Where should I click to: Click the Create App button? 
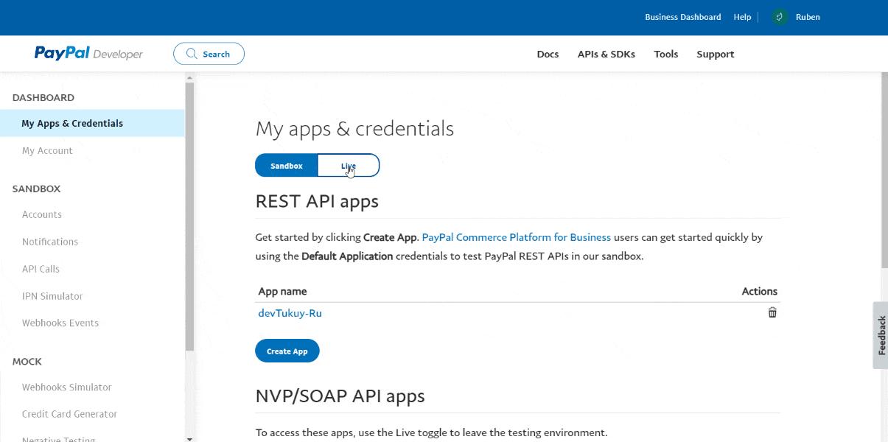287,351
